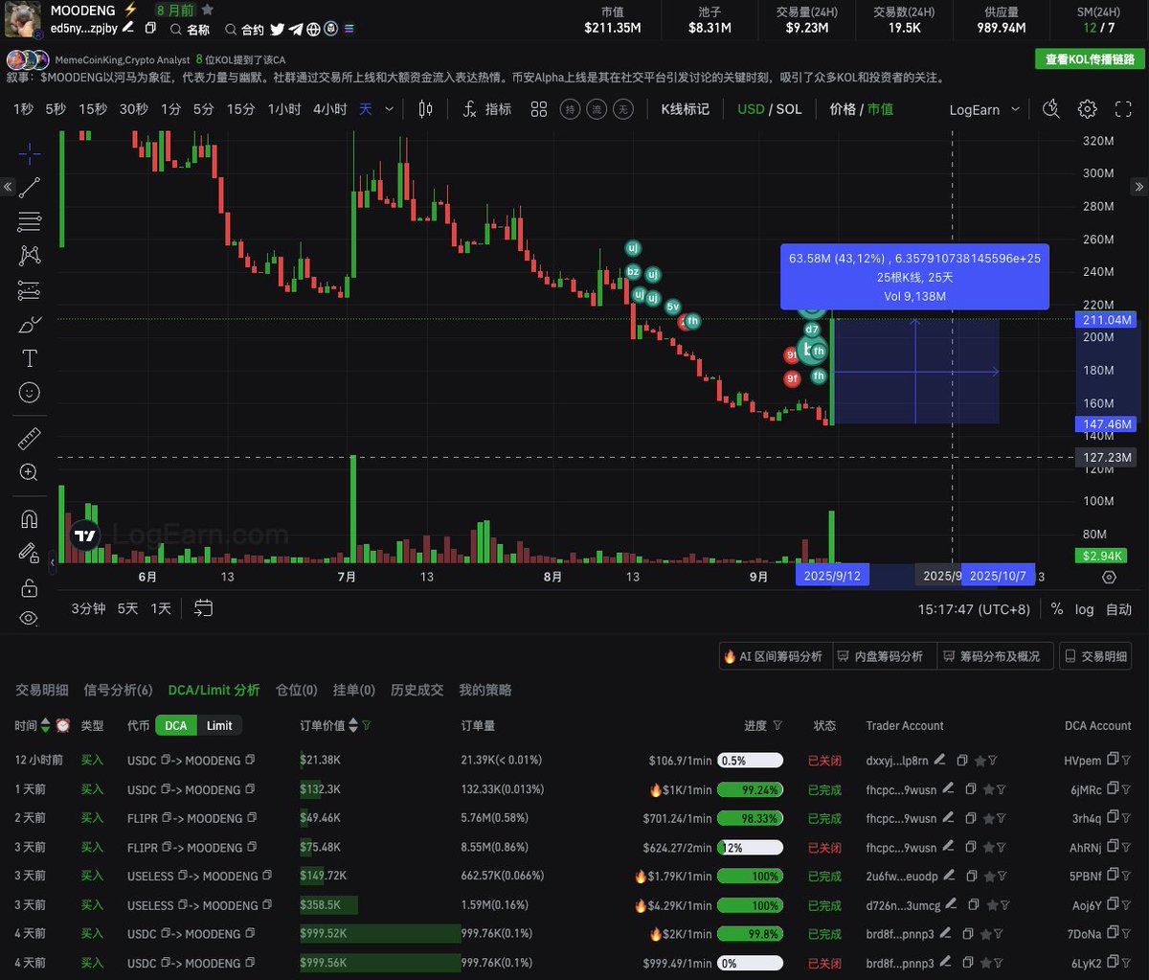The height and width of the screenshot is (980, 1149).
Task: Click the 查看KOL传播链路 button
Action: coord(1090,59)
